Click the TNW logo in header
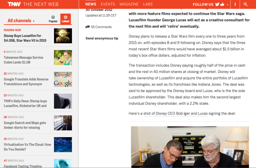The image size is (256, 168). (14, 4)
